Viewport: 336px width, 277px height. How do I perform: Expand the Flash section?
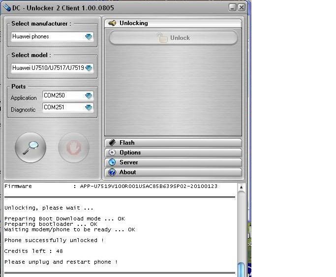(173, 143)
